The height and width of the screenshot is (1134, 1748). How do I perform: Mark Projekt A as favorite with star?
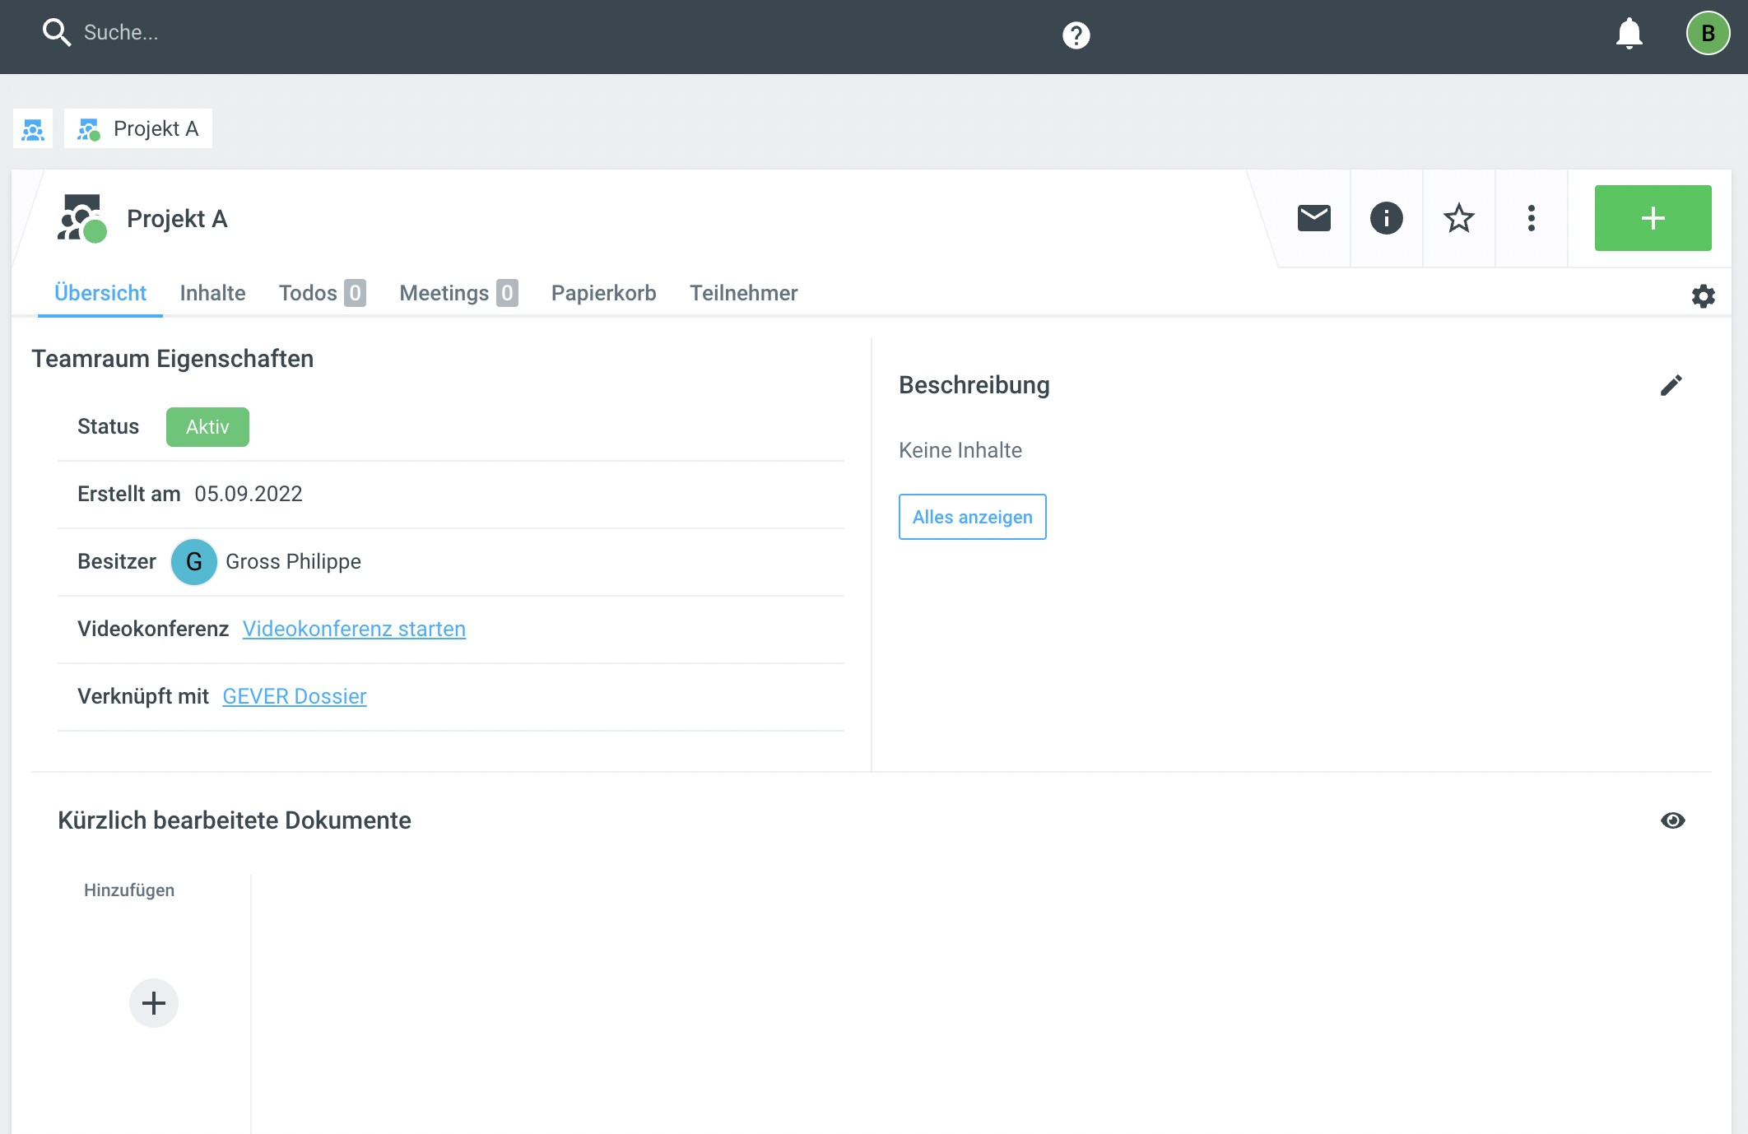point(1458,218)
